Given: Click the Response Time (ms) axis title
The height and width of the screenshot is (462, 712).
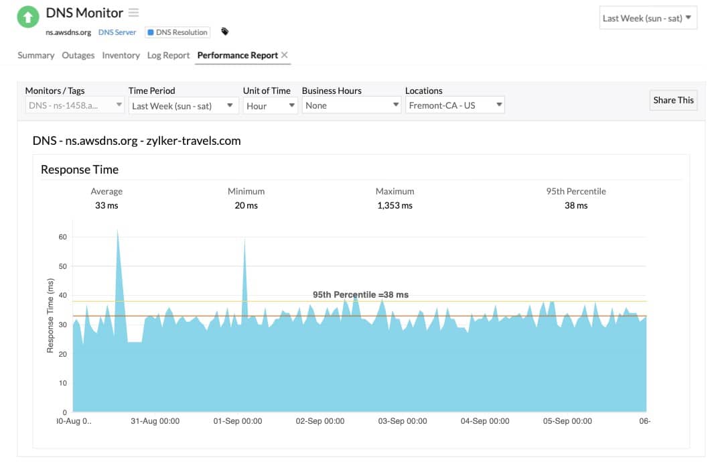Looking at the screenshot, I should pos(50,316).
